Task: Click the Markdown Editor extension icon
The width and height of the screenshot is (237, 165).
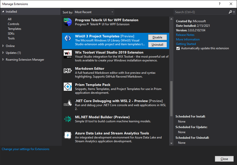Action: pos(68,70)
